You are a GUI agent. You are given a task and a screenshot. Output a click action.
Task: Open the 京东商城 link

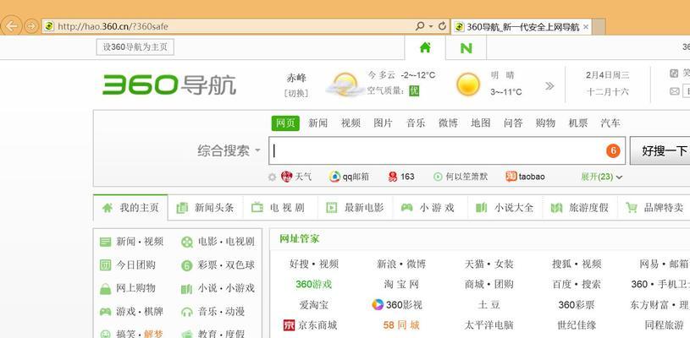point(311,325)
